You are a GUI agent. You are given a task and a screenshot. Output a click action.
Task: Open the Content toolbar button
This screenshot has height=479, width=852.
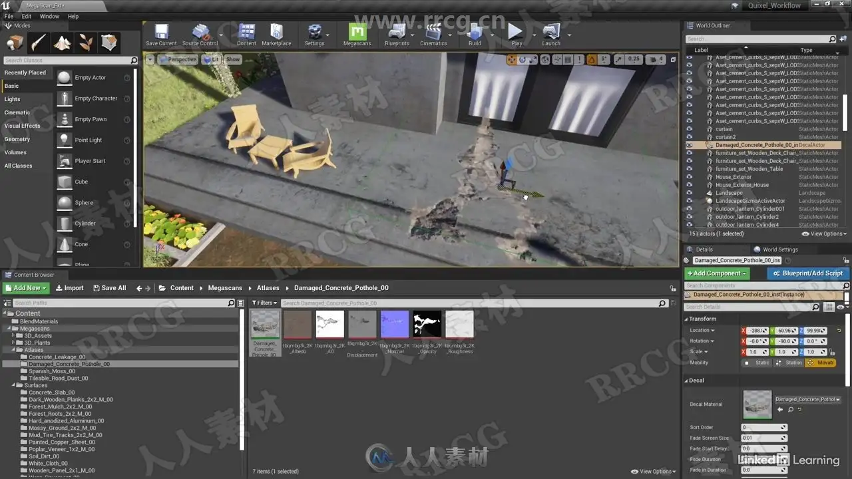coord(246,35)
